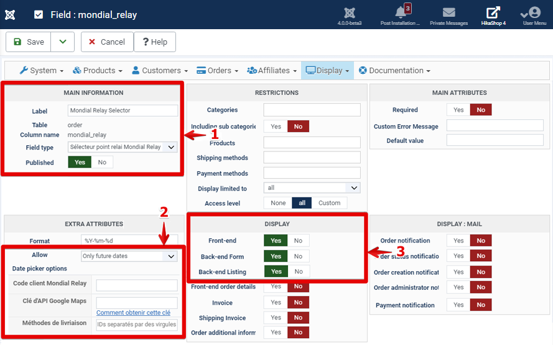Set Back-end Listing display to No
The image size is (553, 345).
[299, 272]
